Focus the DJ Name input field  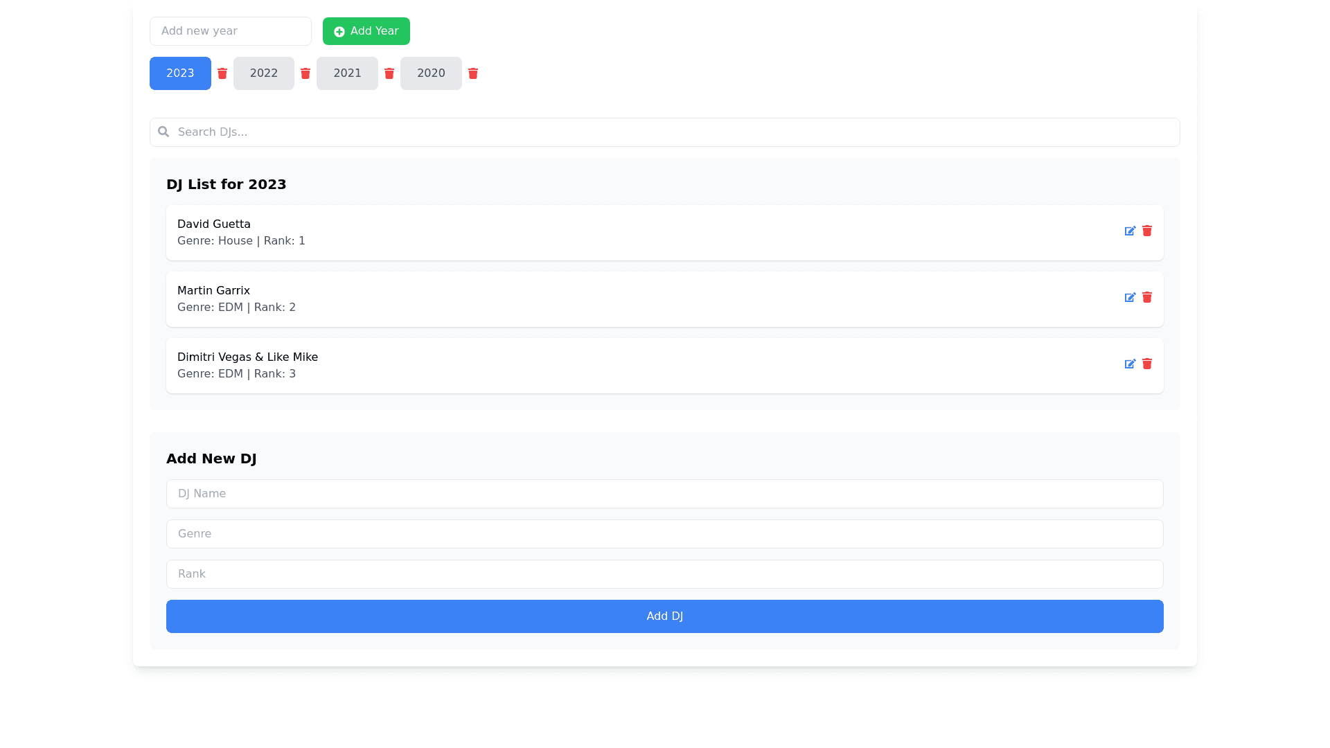point(665,494)
